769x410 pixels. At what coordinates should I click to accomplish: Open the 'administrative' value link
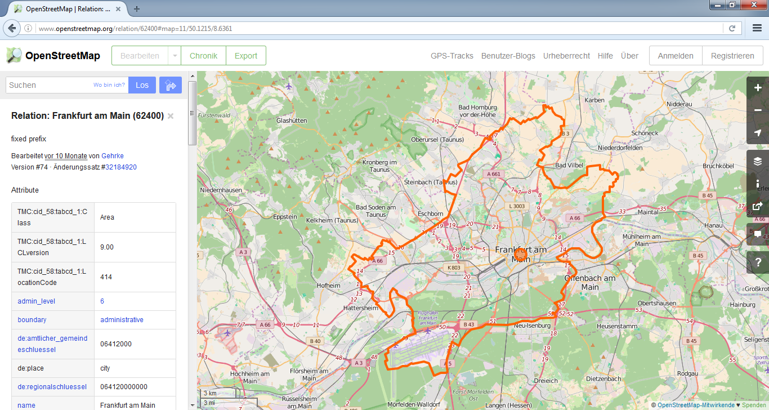pos(122,320)
